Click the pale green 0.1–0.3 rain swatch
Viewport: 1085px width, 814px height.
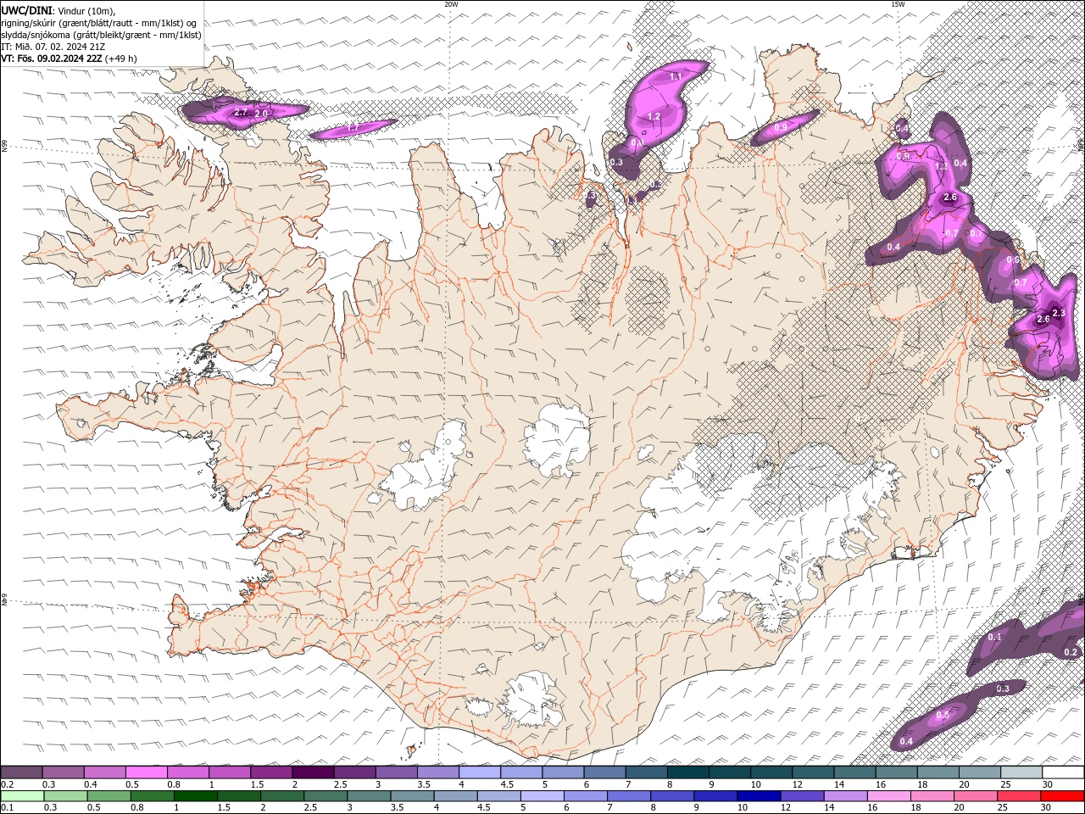[x=21, y=795]
